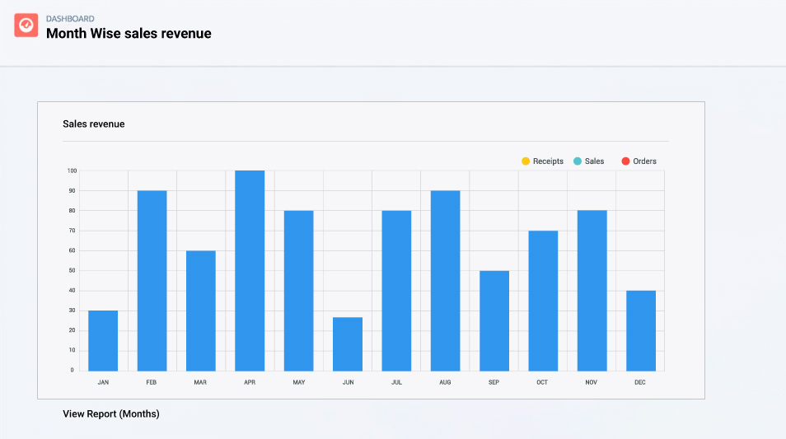Select the JUN bar in chart

coord(348,343)
